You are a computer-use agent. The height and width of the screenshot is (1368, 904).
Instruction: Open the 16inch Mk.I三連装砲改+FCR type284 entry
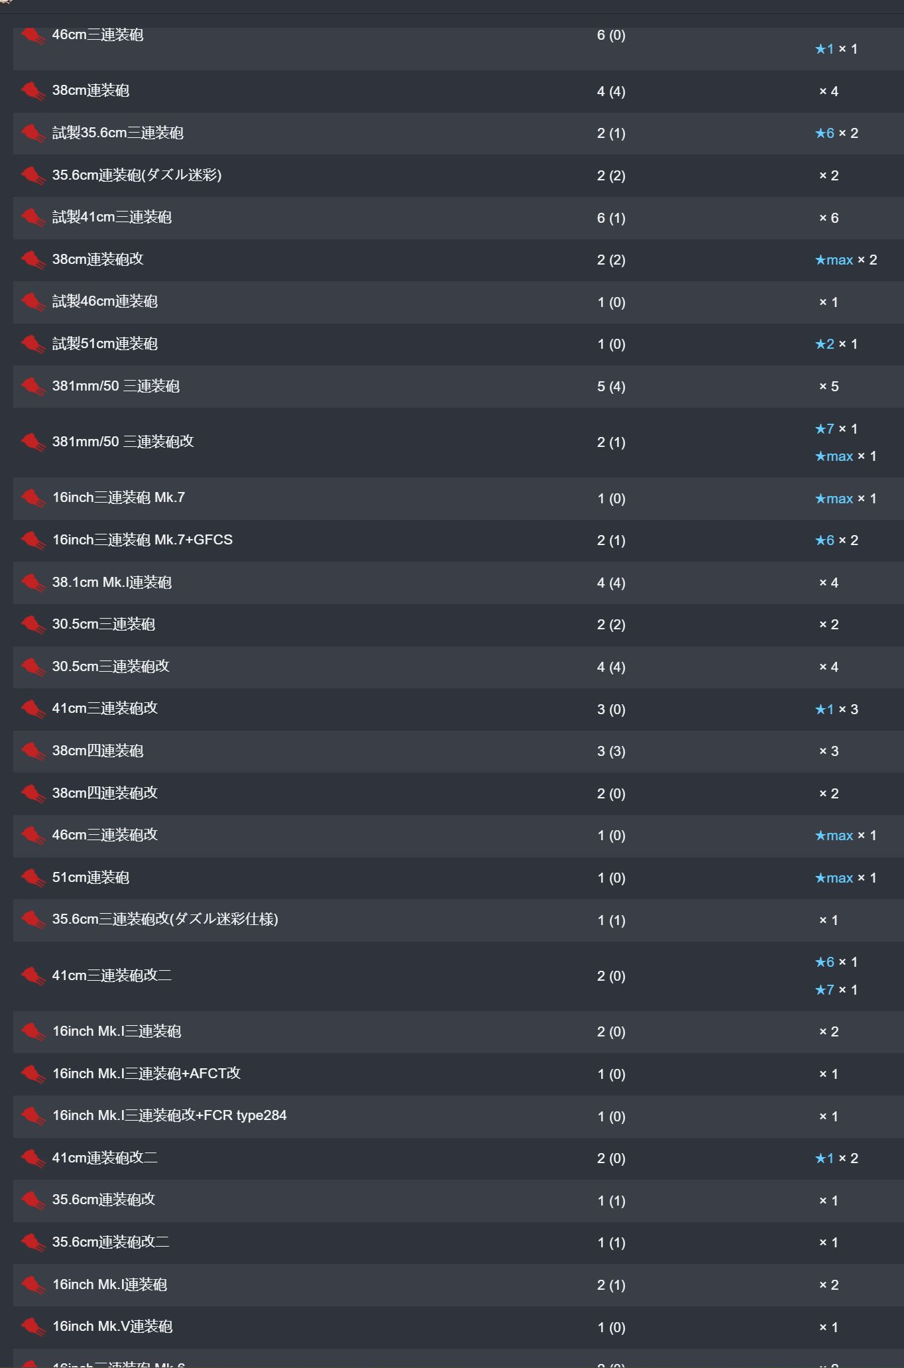coord(170,1115)
